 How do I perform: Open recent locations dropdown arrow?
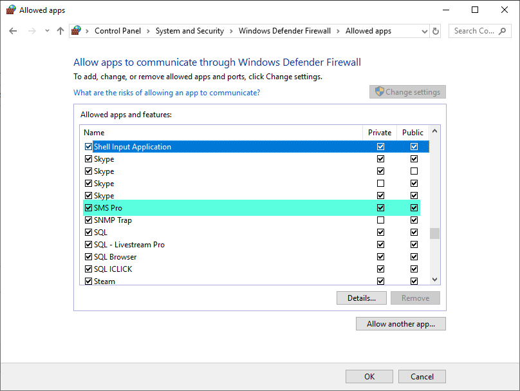point(47,31)
